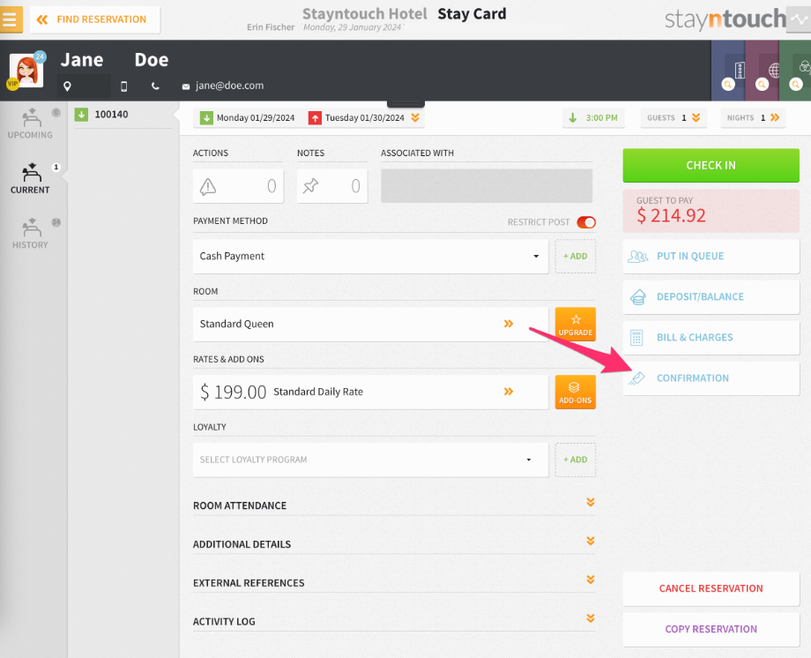The image size is (811, 658).
Task: Click the mobile phone icon in the guest header
Action: click(123, 86)
